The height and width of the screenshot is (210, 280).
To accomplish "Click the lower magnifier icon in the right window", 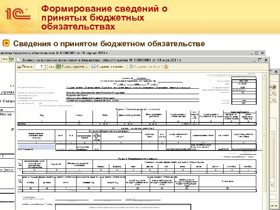I will [x=274, y=101].
